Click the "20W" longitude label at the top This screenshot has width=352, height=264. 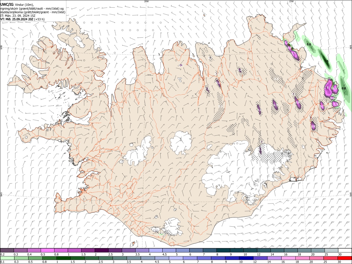click(146, 1)
